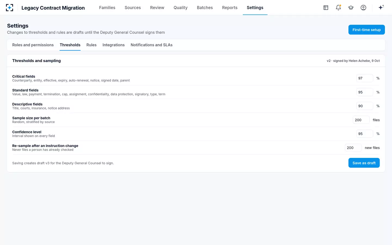Click the 'Interval shown on every field' text
The image size is (392, 245).
pyautogui.click(x=33, y=136)
